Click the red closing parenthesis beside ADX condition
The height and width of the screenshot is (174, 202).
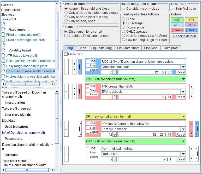[191, 129]
